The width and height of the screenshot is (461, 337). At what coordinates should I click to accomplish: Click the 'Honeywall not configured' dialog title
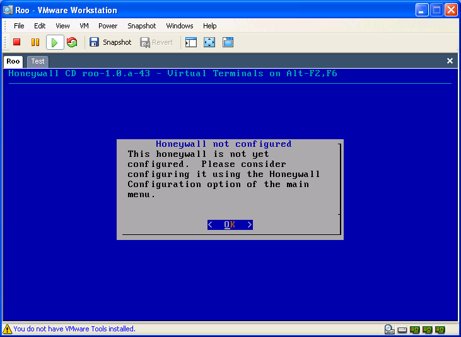(223, 144)
